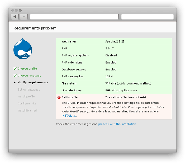Click the browser back arrow button
Image resolution: width=185 pixels, height=163 pixels.
tap(15, 17)
